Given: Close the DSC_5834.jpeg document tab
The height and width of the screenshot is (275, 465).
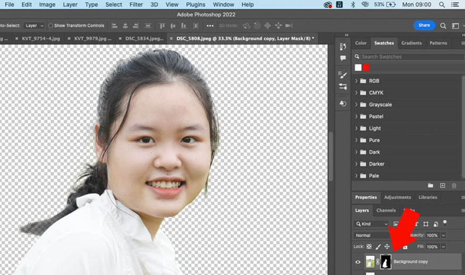Looking at the screenshot, I should pyautogui.click(x=120, y=39).
